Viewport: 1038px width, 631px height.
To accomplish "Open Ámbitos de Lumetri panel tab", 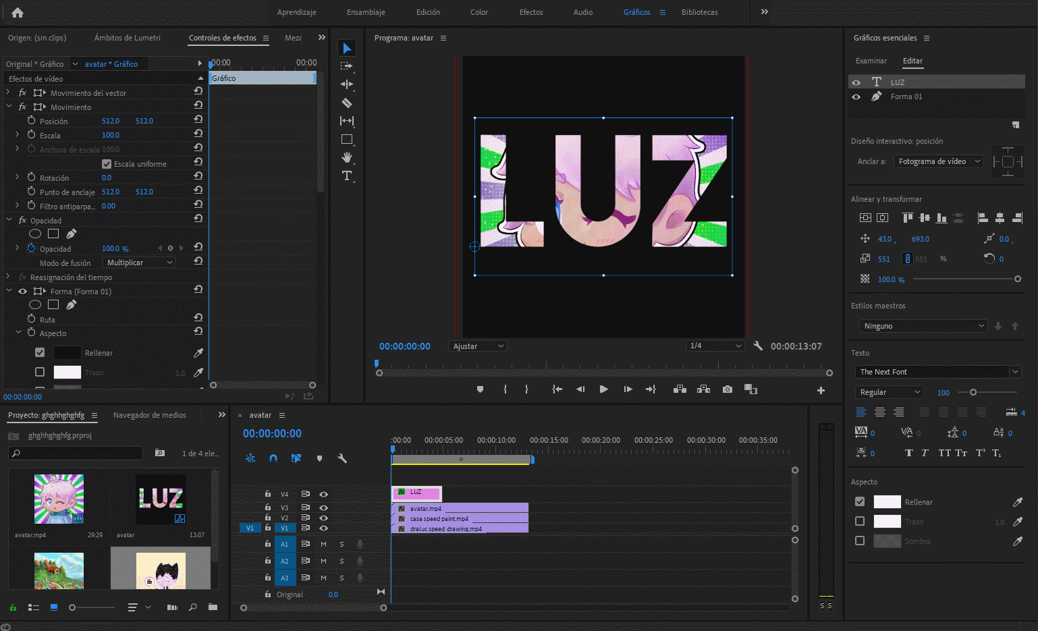I will 128,38.
